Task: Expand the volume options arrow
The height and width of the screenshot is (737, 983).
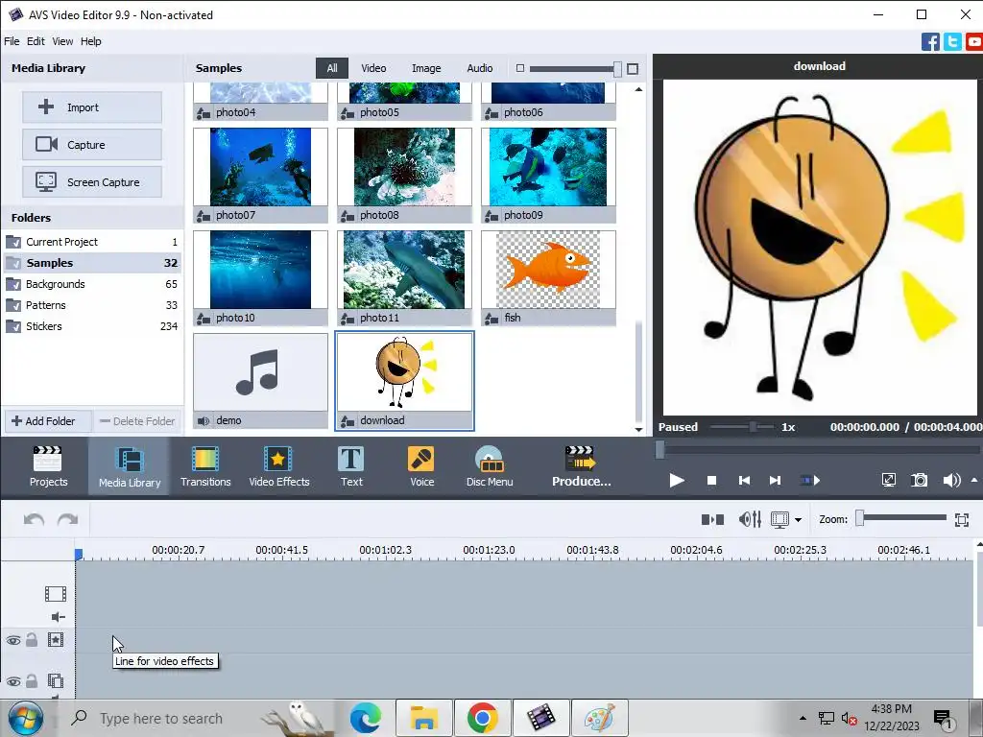Action: click(974, 480)
